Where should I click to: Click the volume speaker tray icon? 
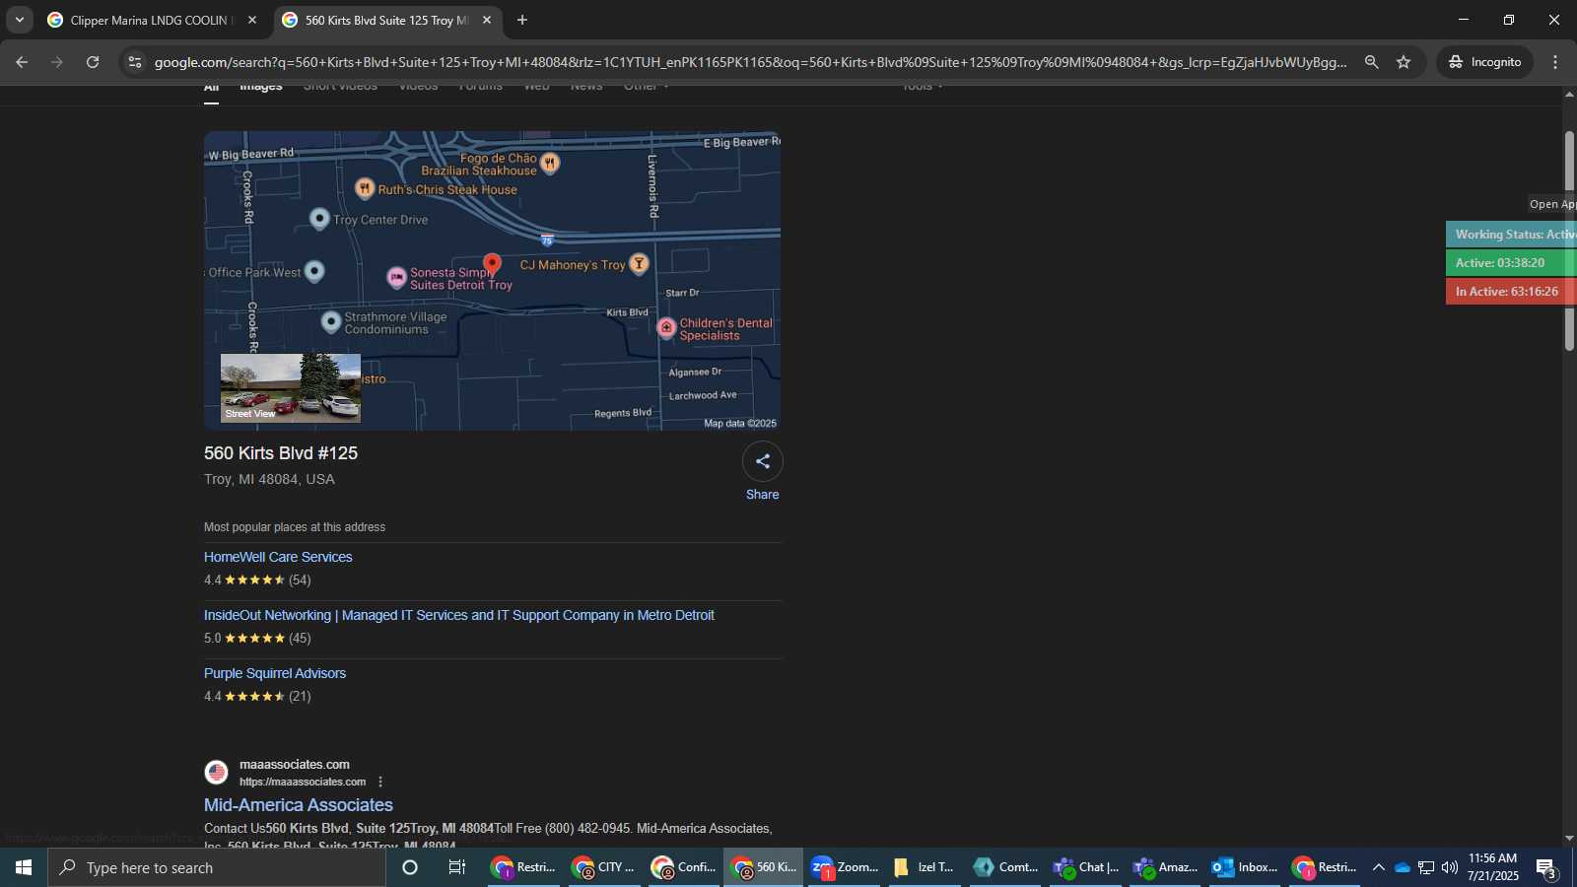1449,867
